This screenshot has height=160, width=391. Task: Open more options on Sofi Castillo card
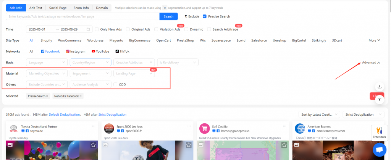(x=284, y=126)
